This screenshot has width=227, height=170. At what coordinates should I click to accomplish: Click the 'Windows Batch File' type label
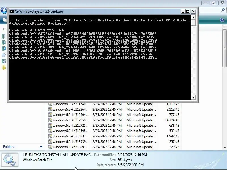point(37,160)
